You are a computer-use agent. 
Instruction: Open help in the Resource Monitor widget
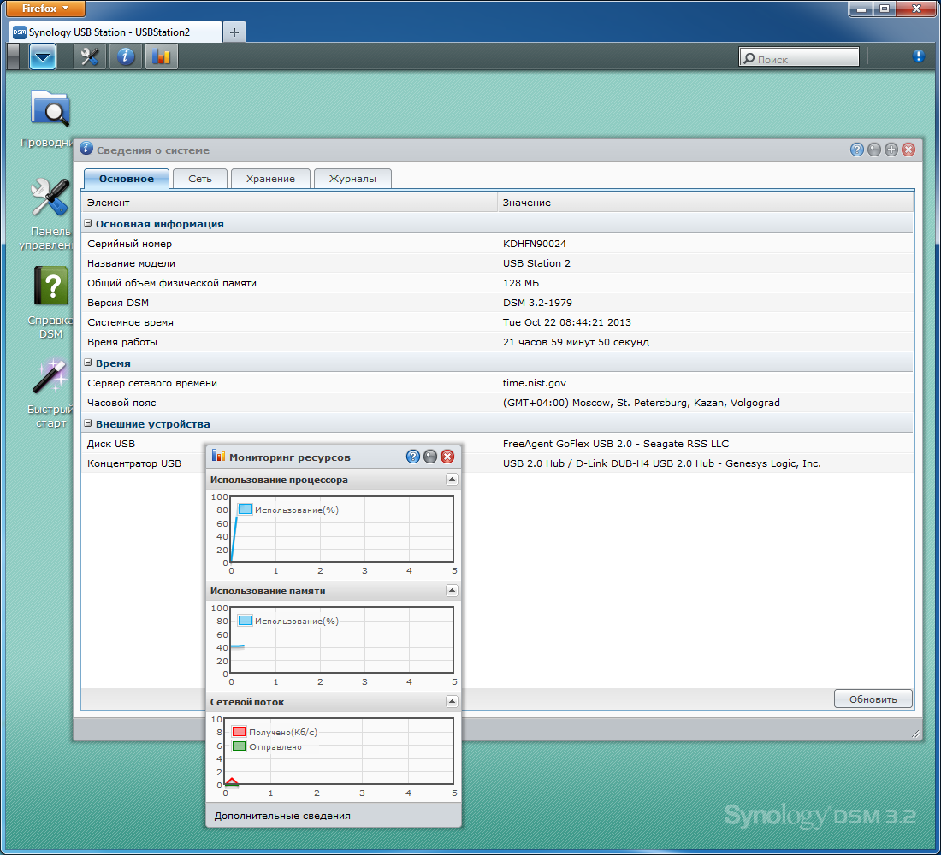[413, 457]
